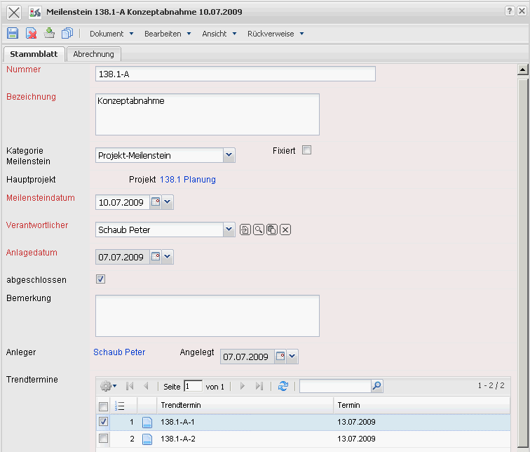
Task: Select the checkbox for row 138.1-A-2
Action: [104, 439]
